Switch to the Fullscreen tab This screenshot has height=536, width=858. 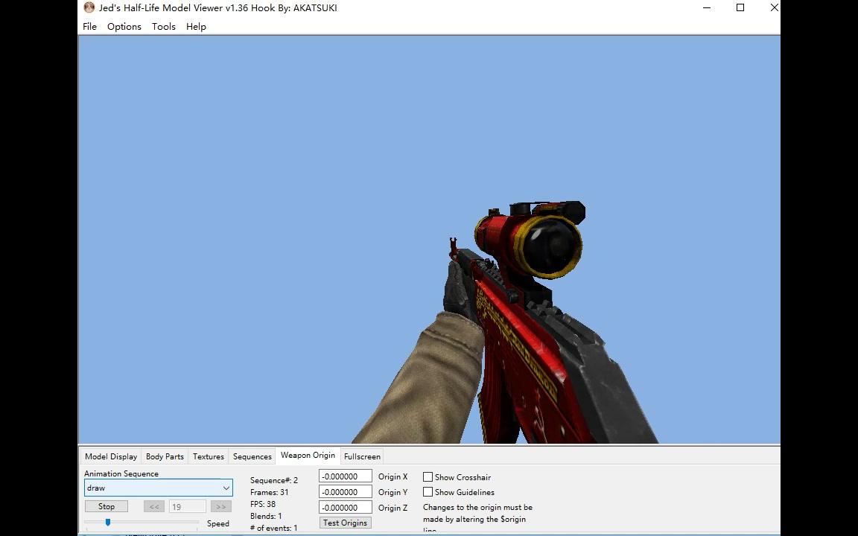pos(362,456)
